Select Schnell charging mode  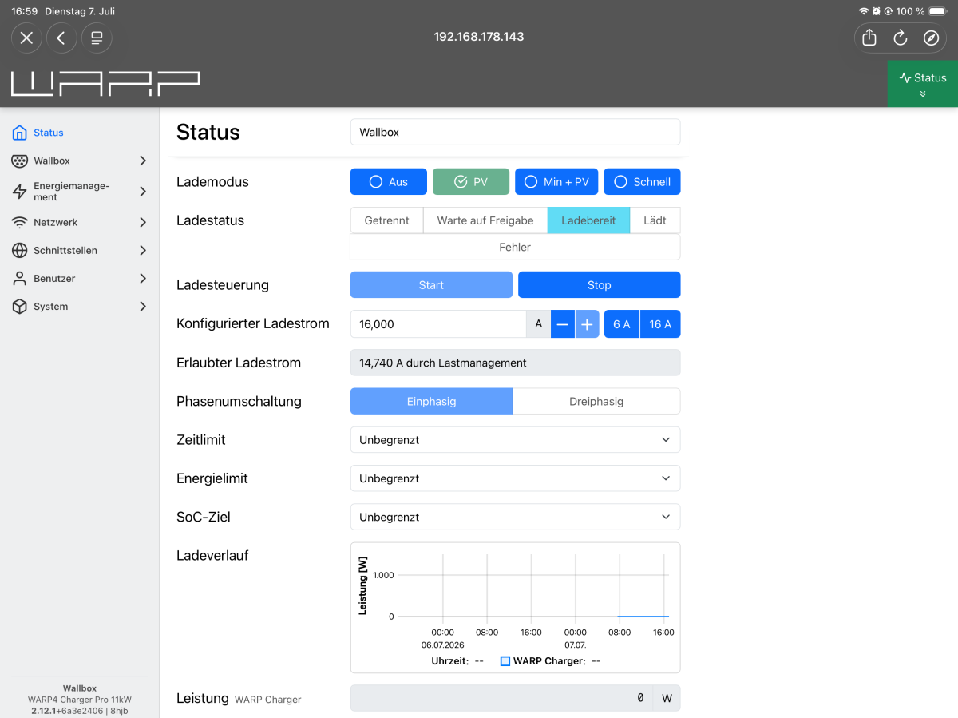point(643,181)
